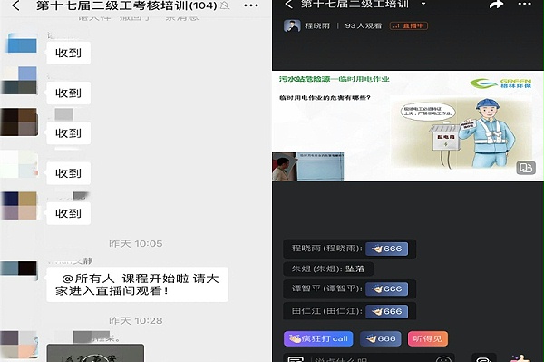Send the 疯狂打call quick reply
The height and width of the screenshot is (362, 544).
(x=318, y=338)
